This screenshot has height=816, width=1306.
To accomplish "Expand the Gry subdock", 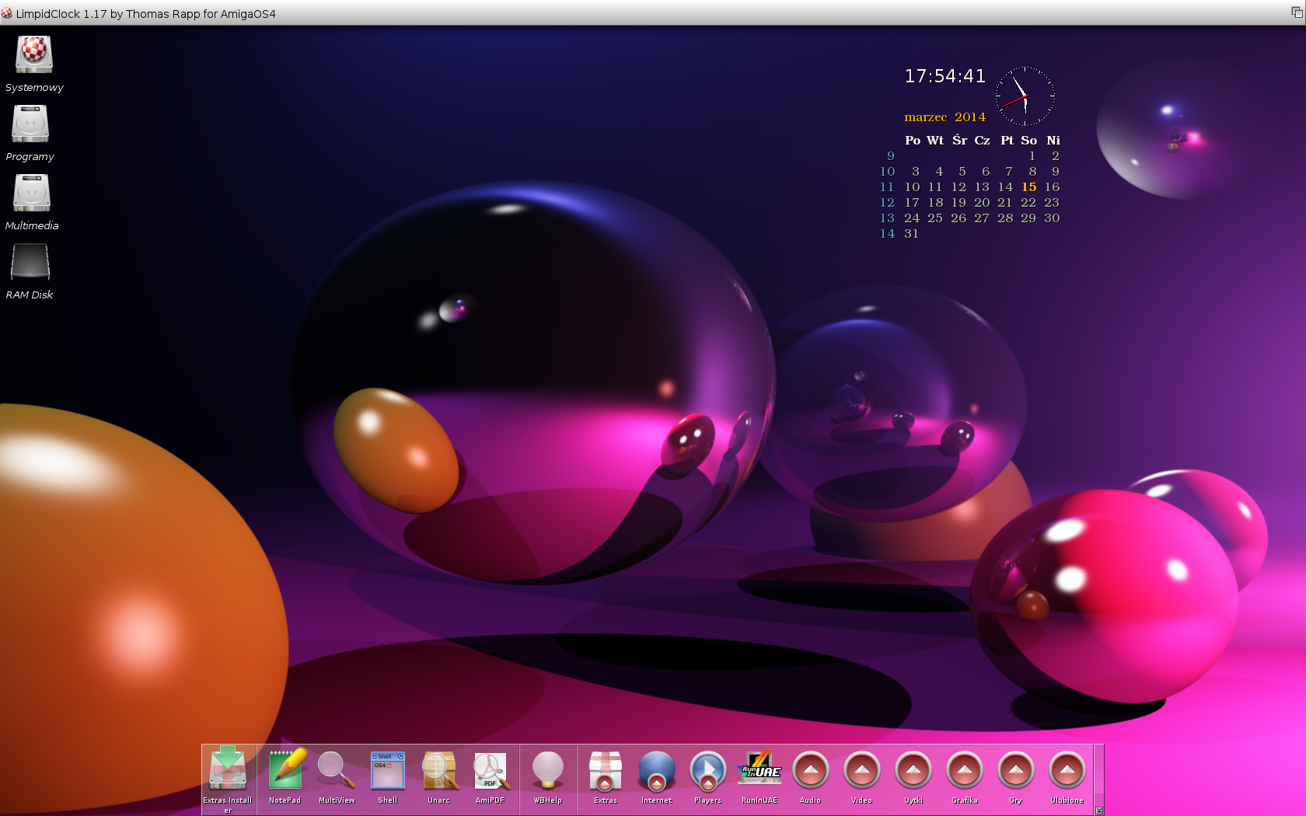I will pyautogui.click(x=1016, y=770).
